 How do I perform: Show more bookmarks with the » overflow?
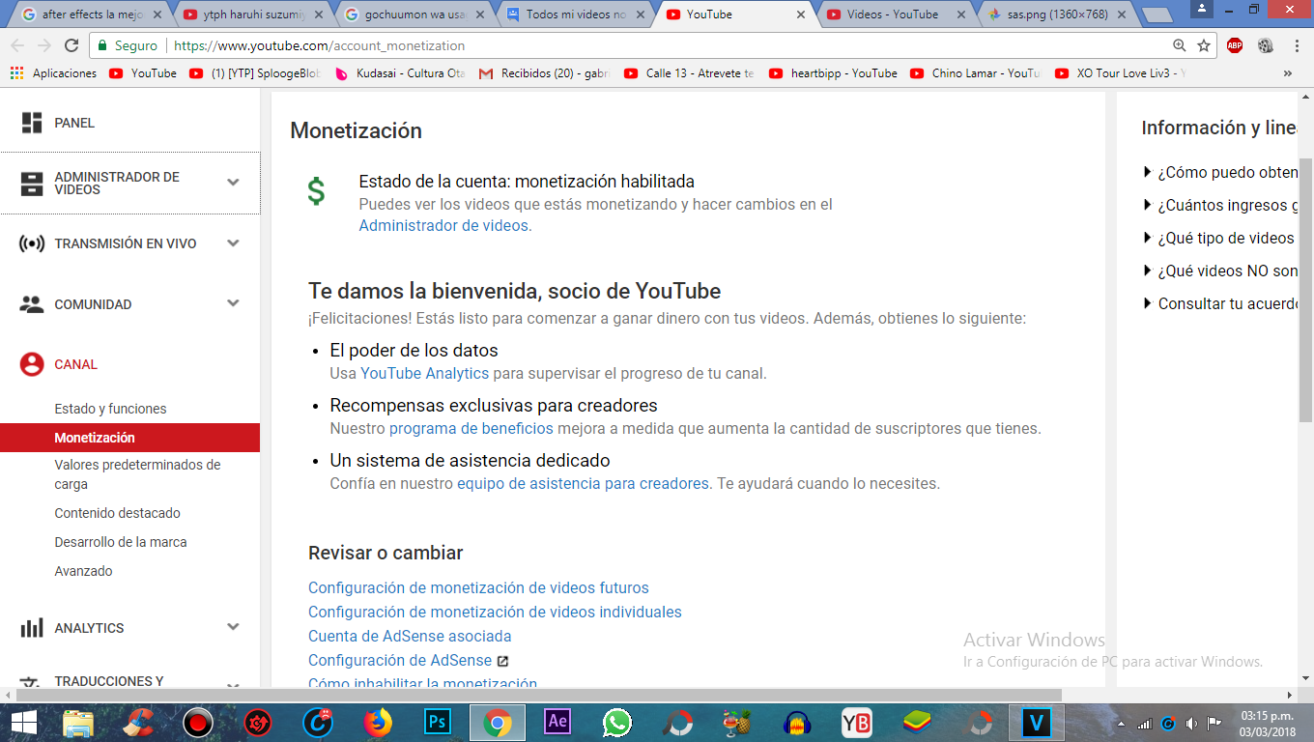click(1288, 73)
